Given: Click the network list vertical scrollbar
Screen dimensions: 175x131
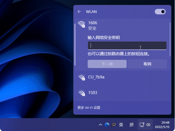Looking at the screenshot, I should click(170, 40).
